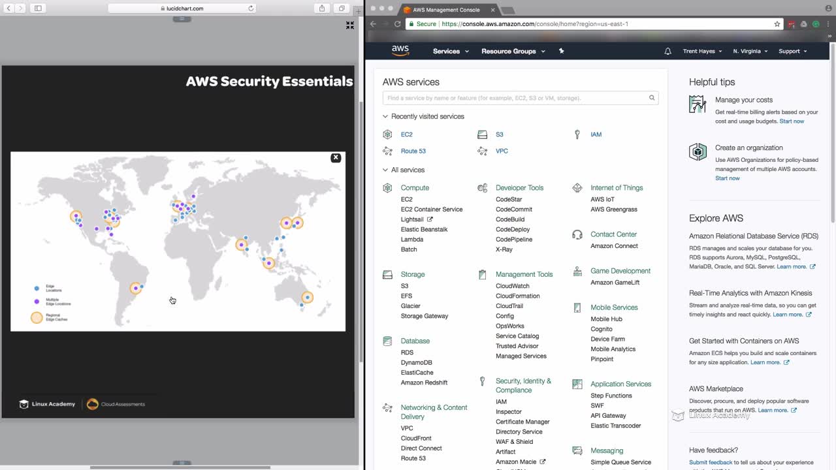Toggle the Safari sidebar button
The width and height of the screenshot is (836, 470).
tap(38, 8)
